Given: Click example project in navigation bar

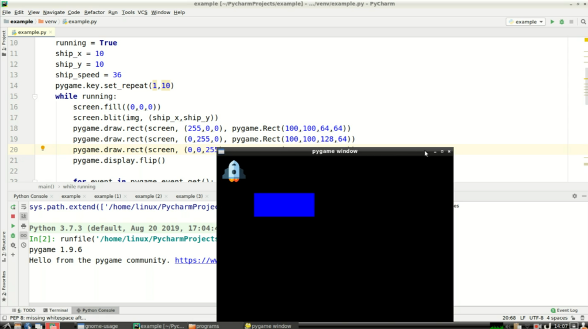Looking at the screenshot, I should point(18,22).
